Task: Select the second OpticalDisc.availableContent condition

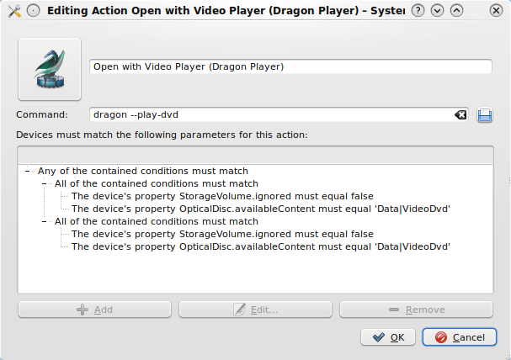Action: click(x=261, y=247)
